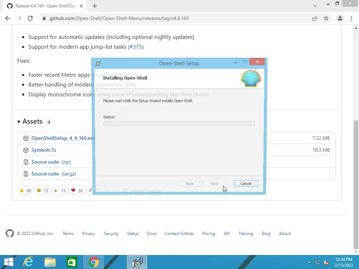Show hidden tray icons arrow
359x269 pixels.
tap(309, 262)
